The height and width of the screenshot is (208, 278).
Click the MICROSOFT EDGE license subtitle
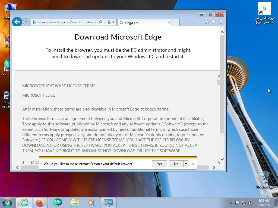coord(39,95)
